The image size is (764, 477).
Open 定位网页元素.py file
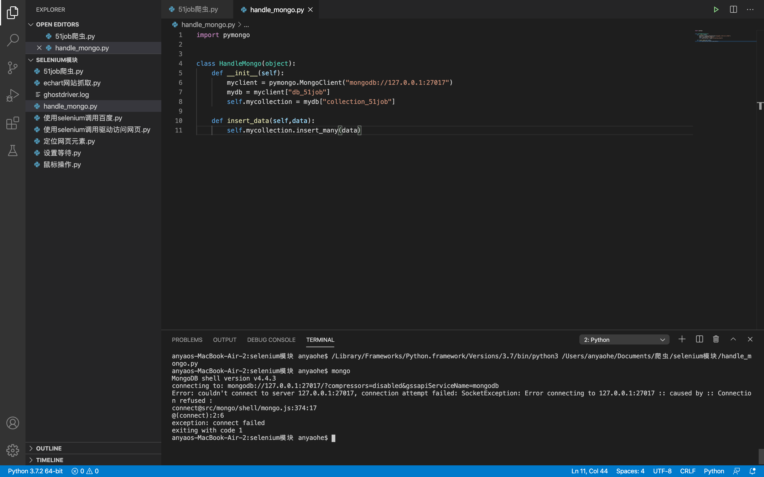click(x=93, y=141)
